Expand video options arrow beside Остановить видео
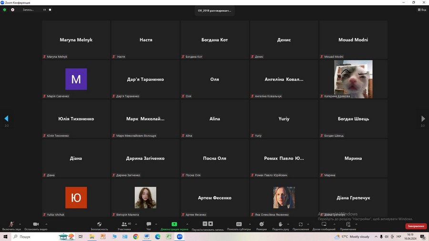 [x=46, y=223]
